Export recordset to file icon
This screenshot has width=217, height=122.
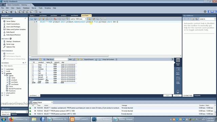[96, 60]
